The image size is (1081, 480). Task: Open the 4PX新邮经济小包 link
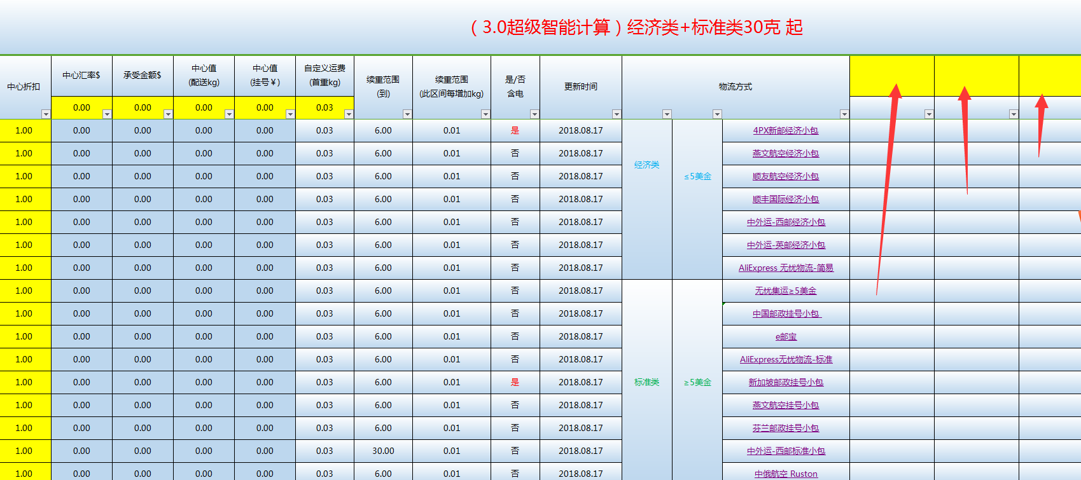tap(786, 130)
